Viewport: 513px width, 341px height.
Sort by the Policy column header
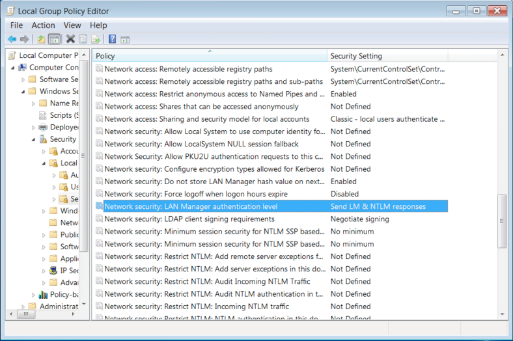point(210,56)
